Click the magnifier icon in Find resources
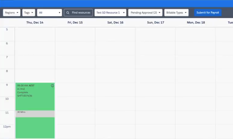The height and width of the screenshot is (139, 233). pyautogui.click(x=68, y=13)
